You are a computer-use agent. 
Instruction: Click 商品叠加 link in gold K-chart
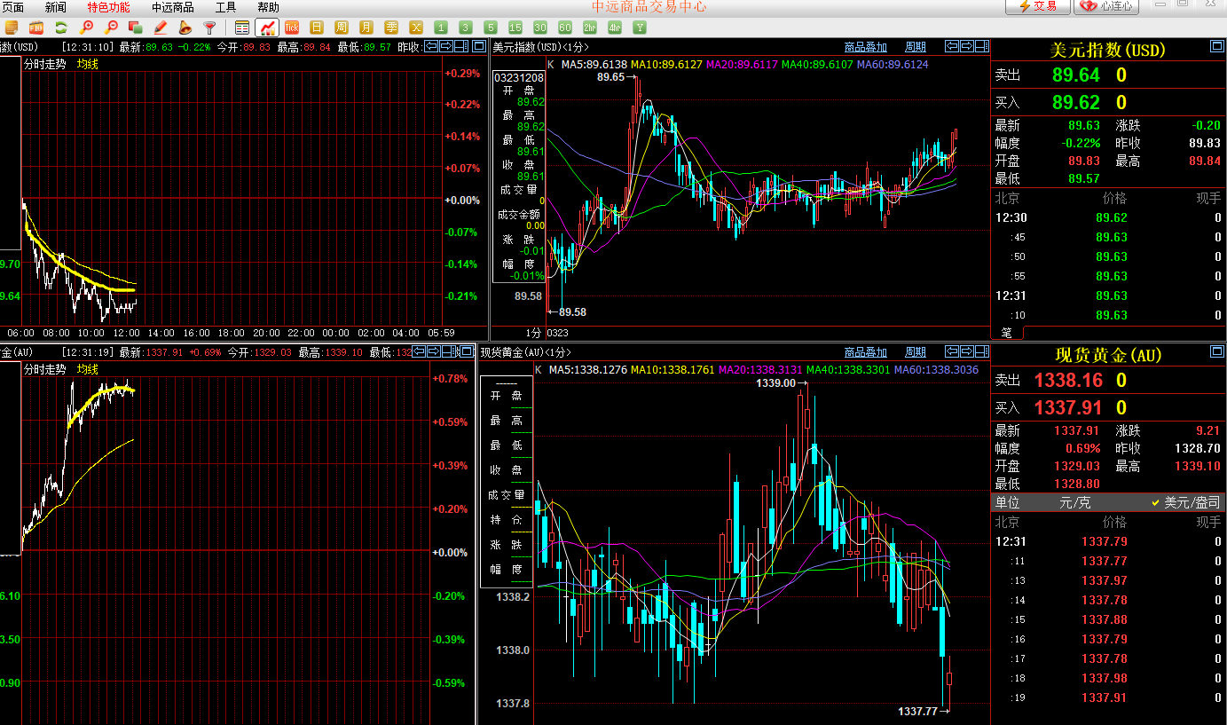coord(866,352)
